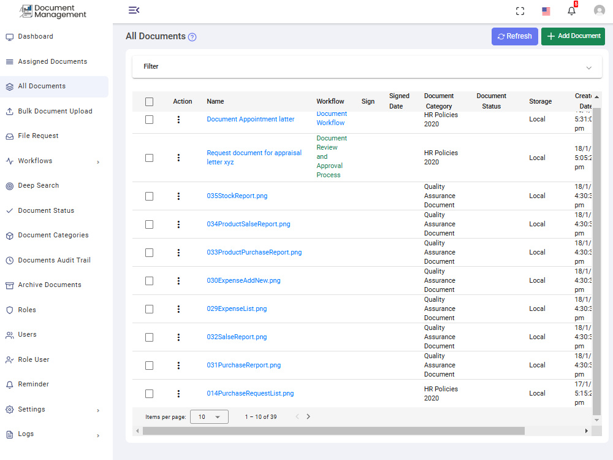Image resolution: width=613 pixels, height=460 pixels.
Task: Open the user profile avatar
Action: 599,10
